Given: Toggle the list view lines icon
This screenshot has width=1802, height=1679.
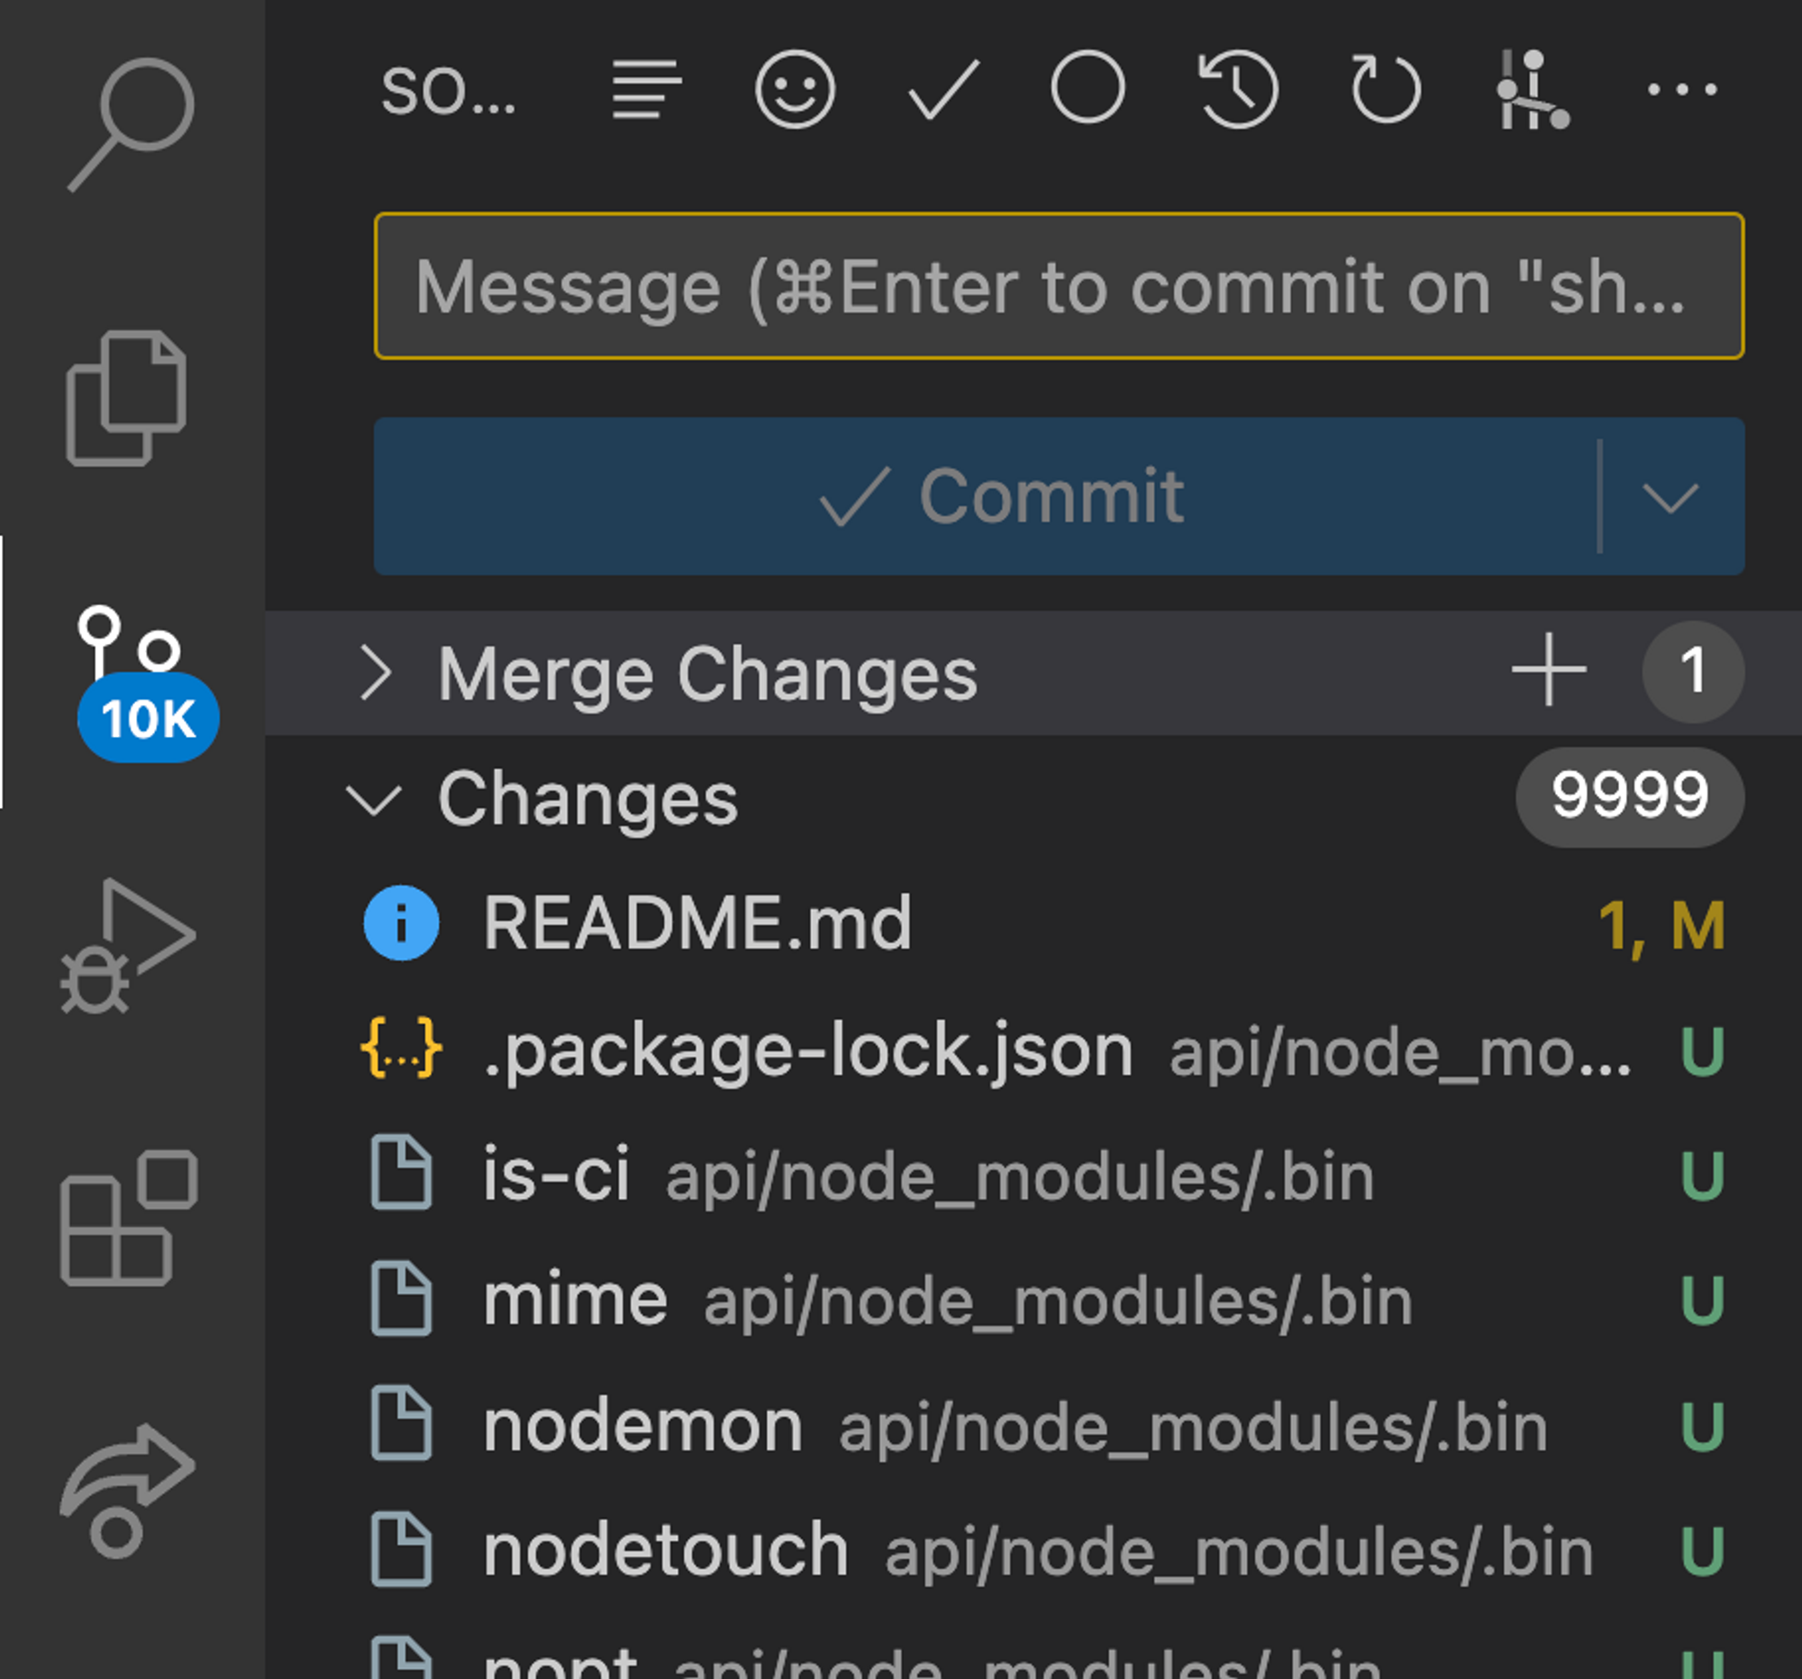Looking at the screenshot, I should [x=646, y=89].
